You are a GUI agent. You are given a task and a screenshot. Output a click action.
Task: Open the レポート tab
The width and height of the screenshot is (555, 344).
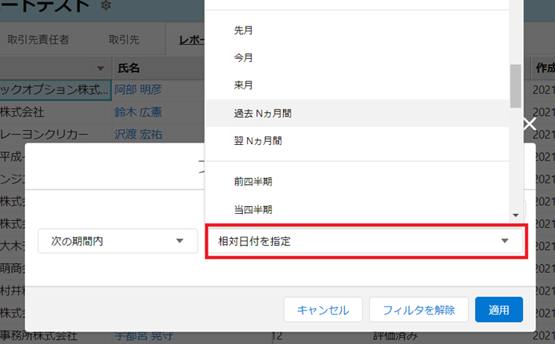(x=191, y=40)
